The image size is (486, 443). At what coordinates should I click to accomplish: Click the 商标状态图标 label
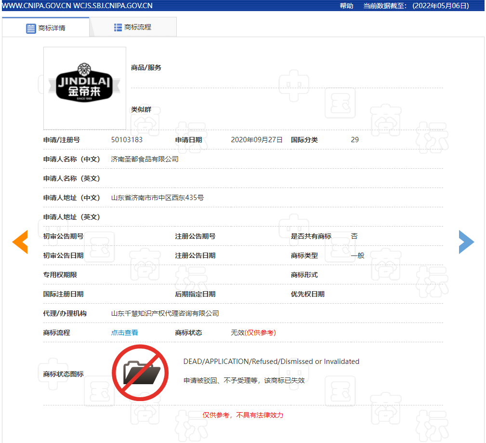pyautogui.click(x=63, y=374)
